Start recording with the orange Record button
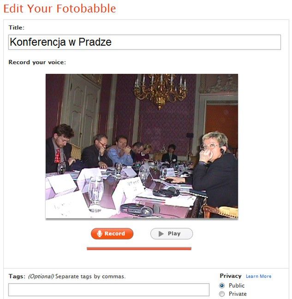The width and height of the screenshot is (292, 299). [112, 233]
